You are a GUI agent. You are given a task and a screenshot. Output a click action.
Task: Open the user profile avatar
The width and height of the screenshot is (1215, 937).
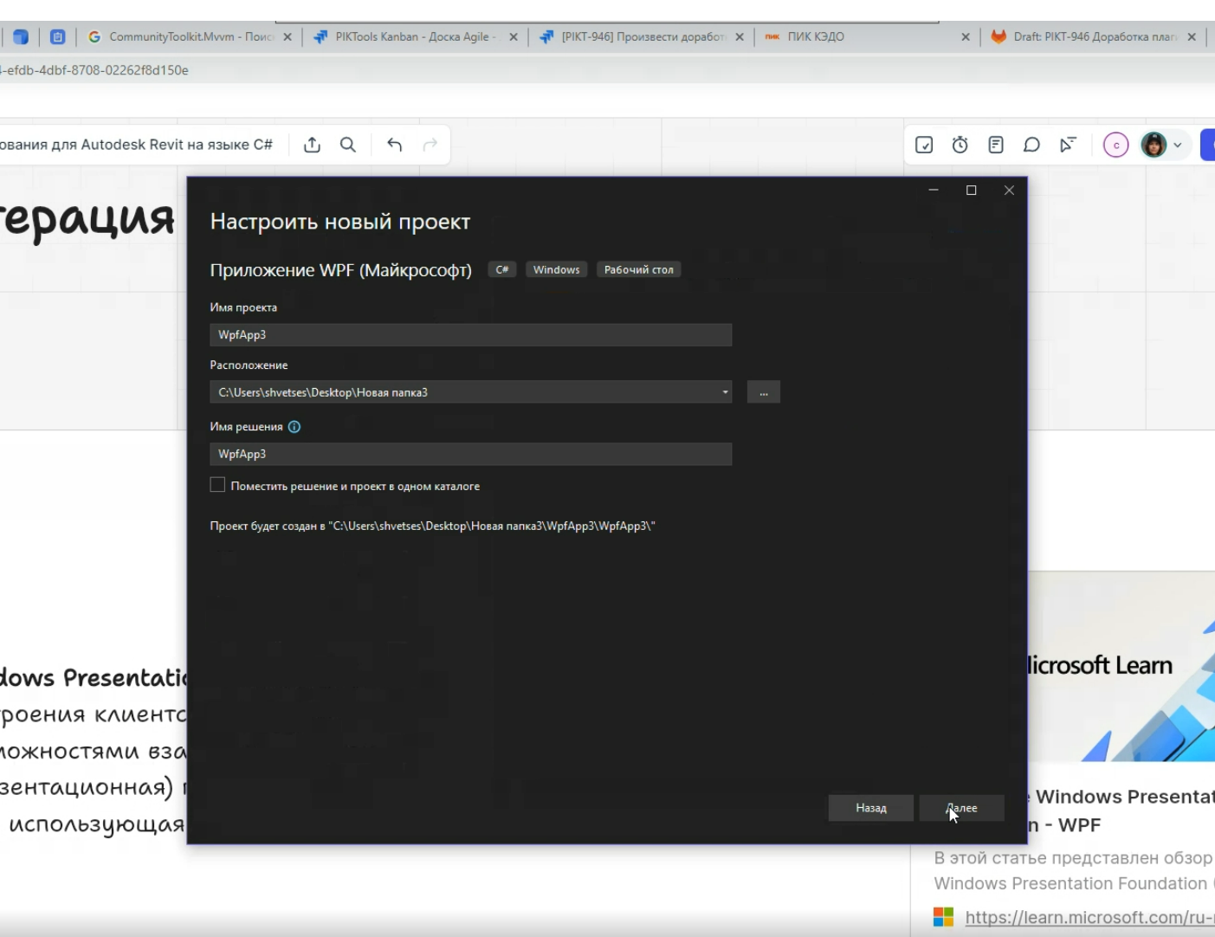point(1154,145)
